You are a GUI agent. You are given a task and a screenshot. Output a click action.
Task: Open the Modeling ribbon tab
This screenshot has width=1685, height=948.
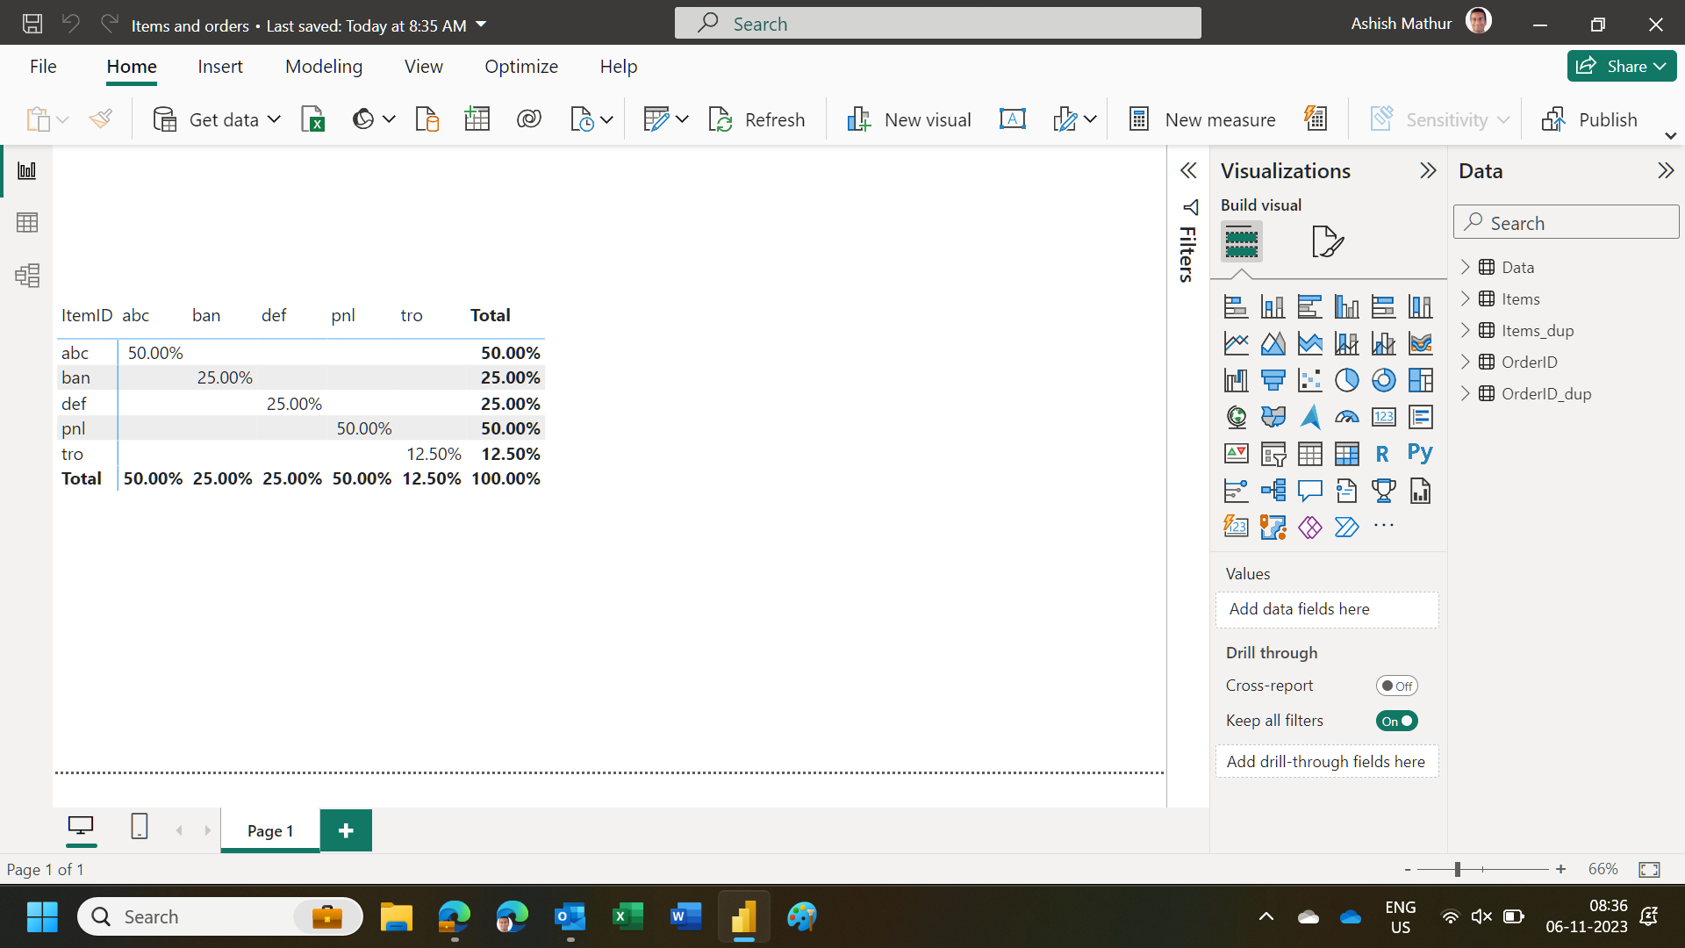click(x=324, y=67)
